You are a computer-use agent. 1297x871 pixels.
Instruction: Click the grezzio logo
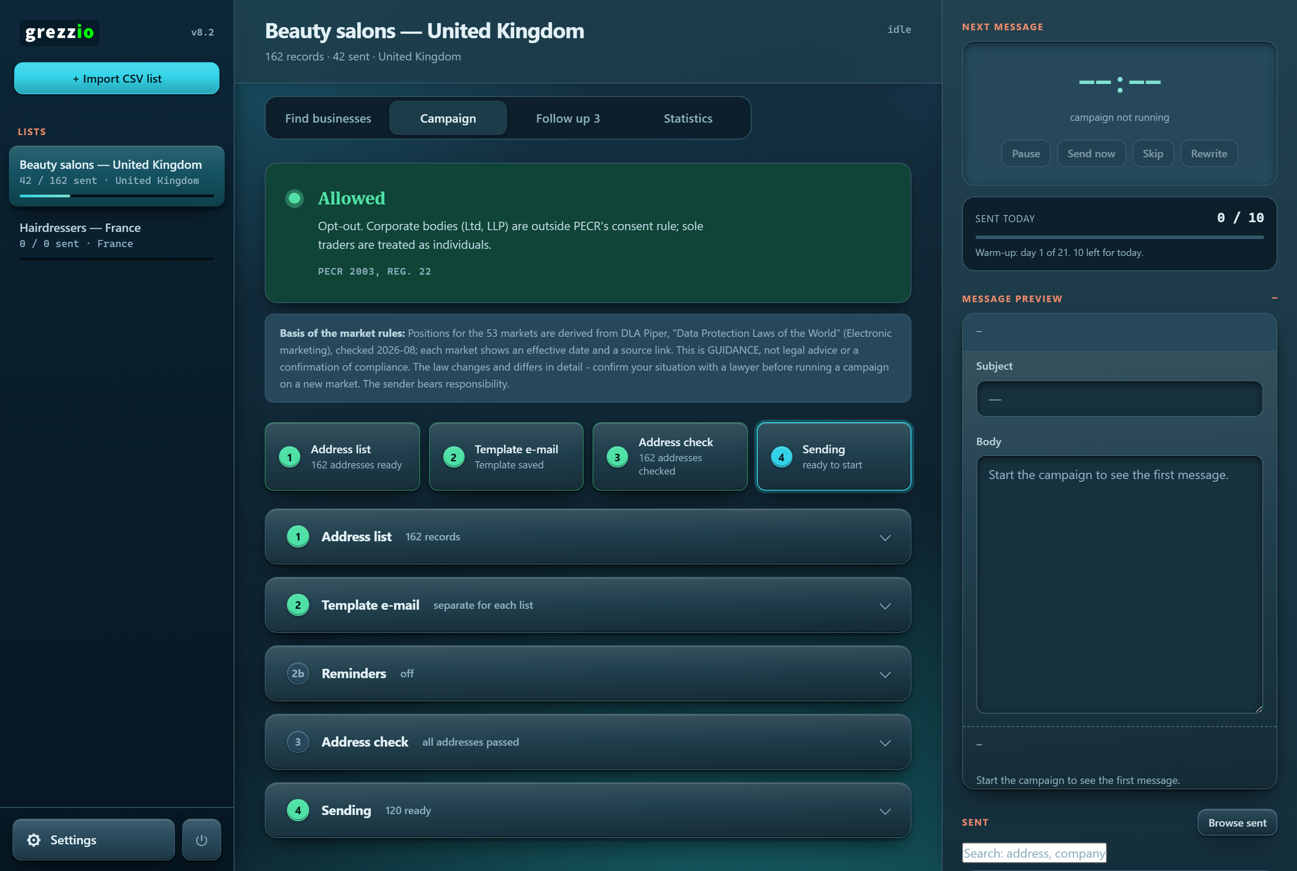pos(60,32)
